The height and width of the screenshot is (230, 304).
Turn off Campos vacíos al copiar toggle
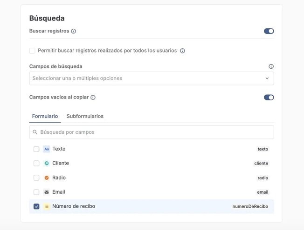tap(269, 98)
